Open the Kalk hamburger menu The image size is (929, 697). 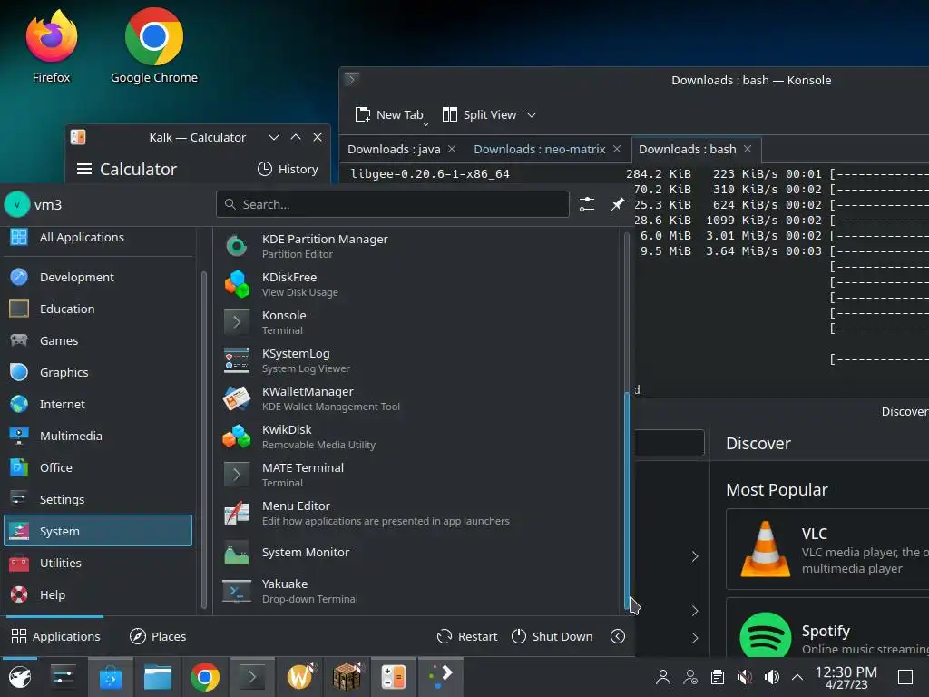coord(84,169)
